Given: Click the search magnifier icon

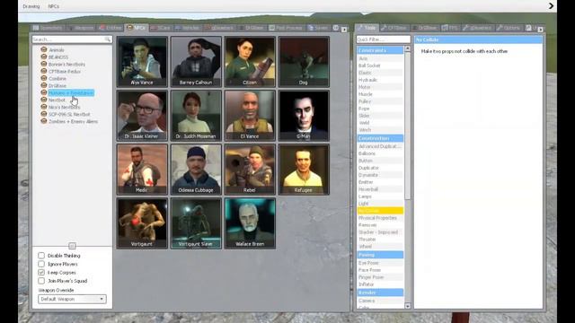Looking at the screenshot, I should tap(108, 39).
